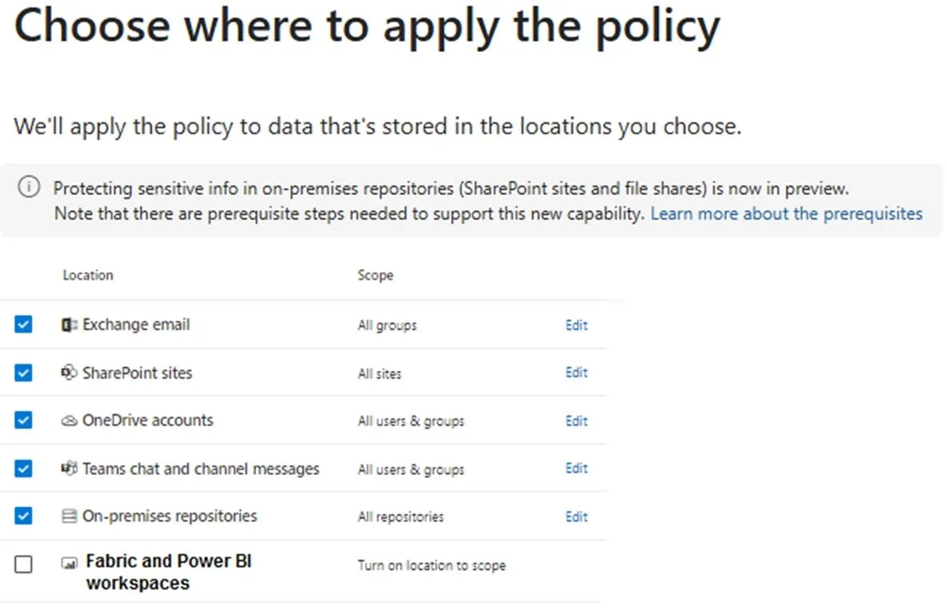Uncheck the Exchange email checkbox
Image resolution: width=947 pixels, height=610 pixels.
tap(23, 325)
